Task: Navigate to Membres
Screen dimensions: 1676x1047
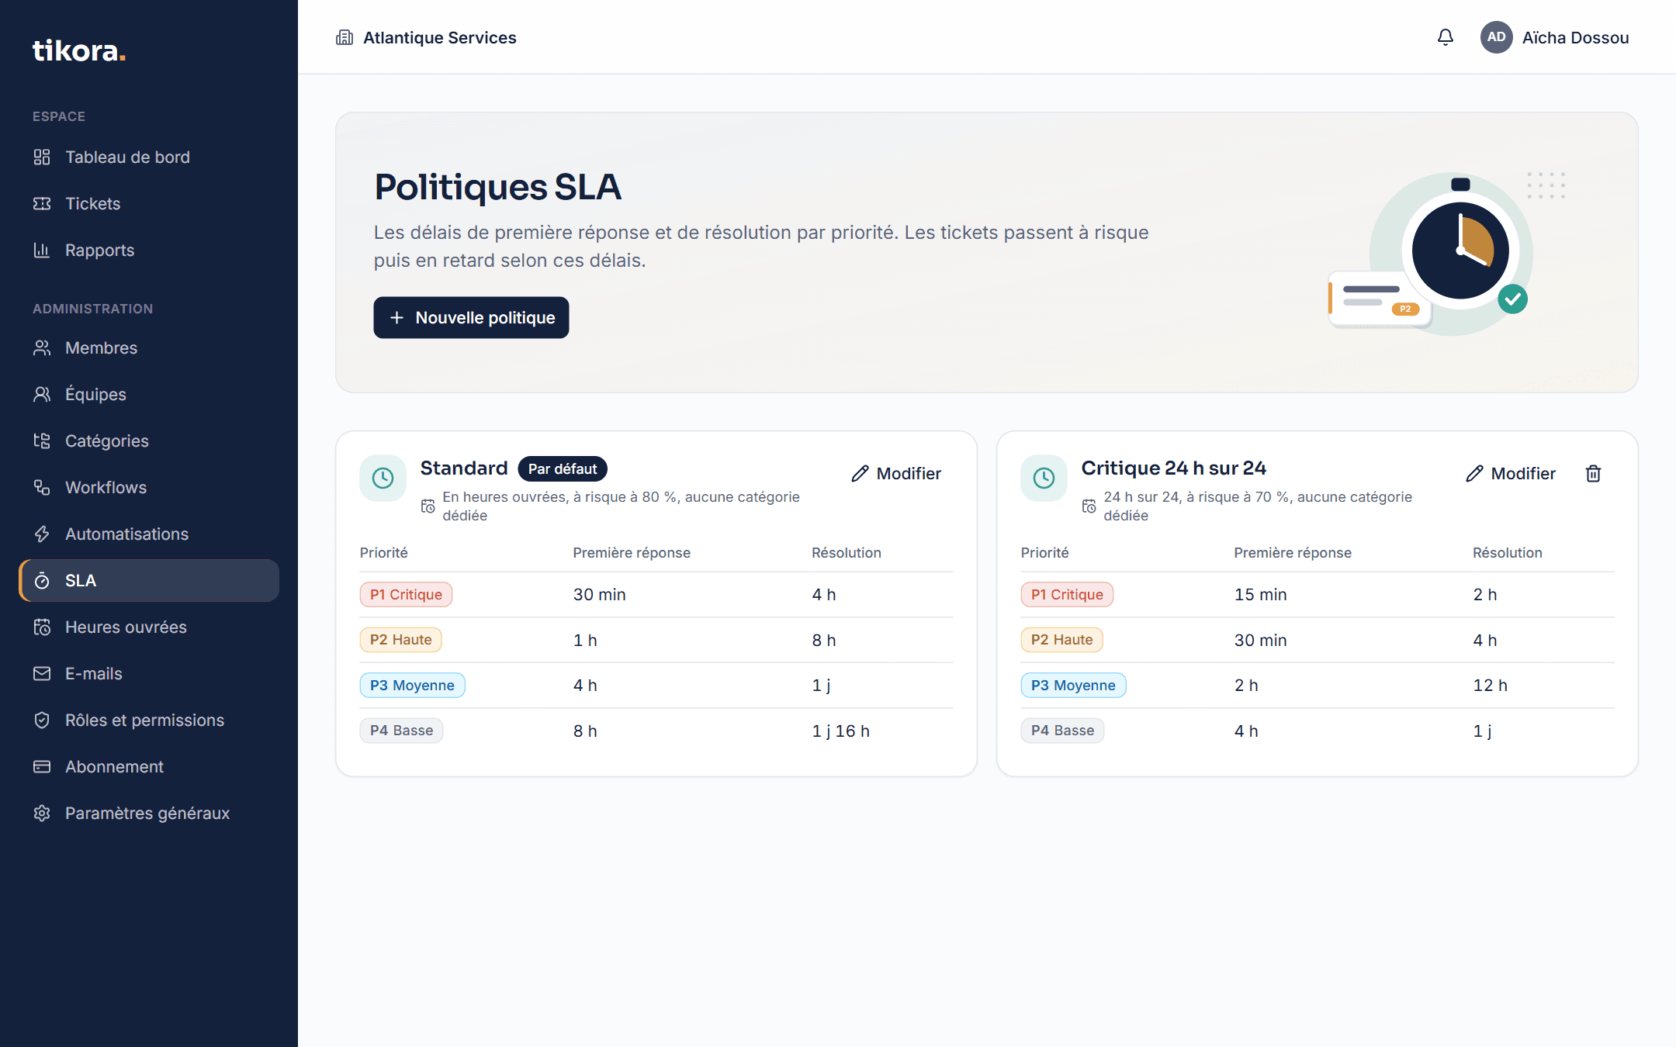Action: [x=149, y=347]
